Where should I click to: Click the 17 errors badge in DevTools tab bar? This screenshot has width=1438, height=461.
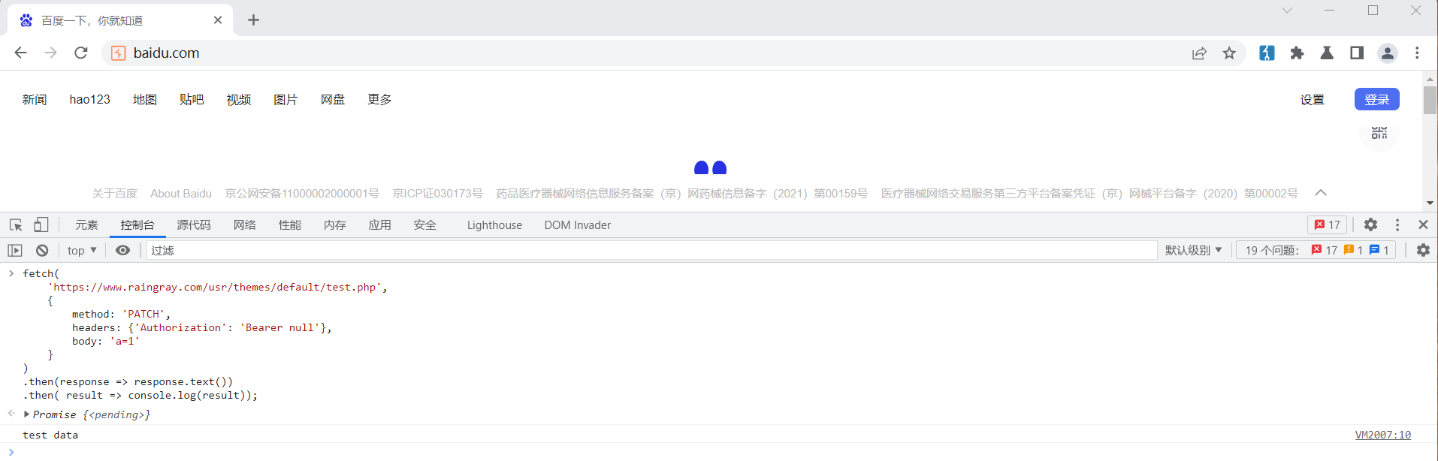(1328, 224)
